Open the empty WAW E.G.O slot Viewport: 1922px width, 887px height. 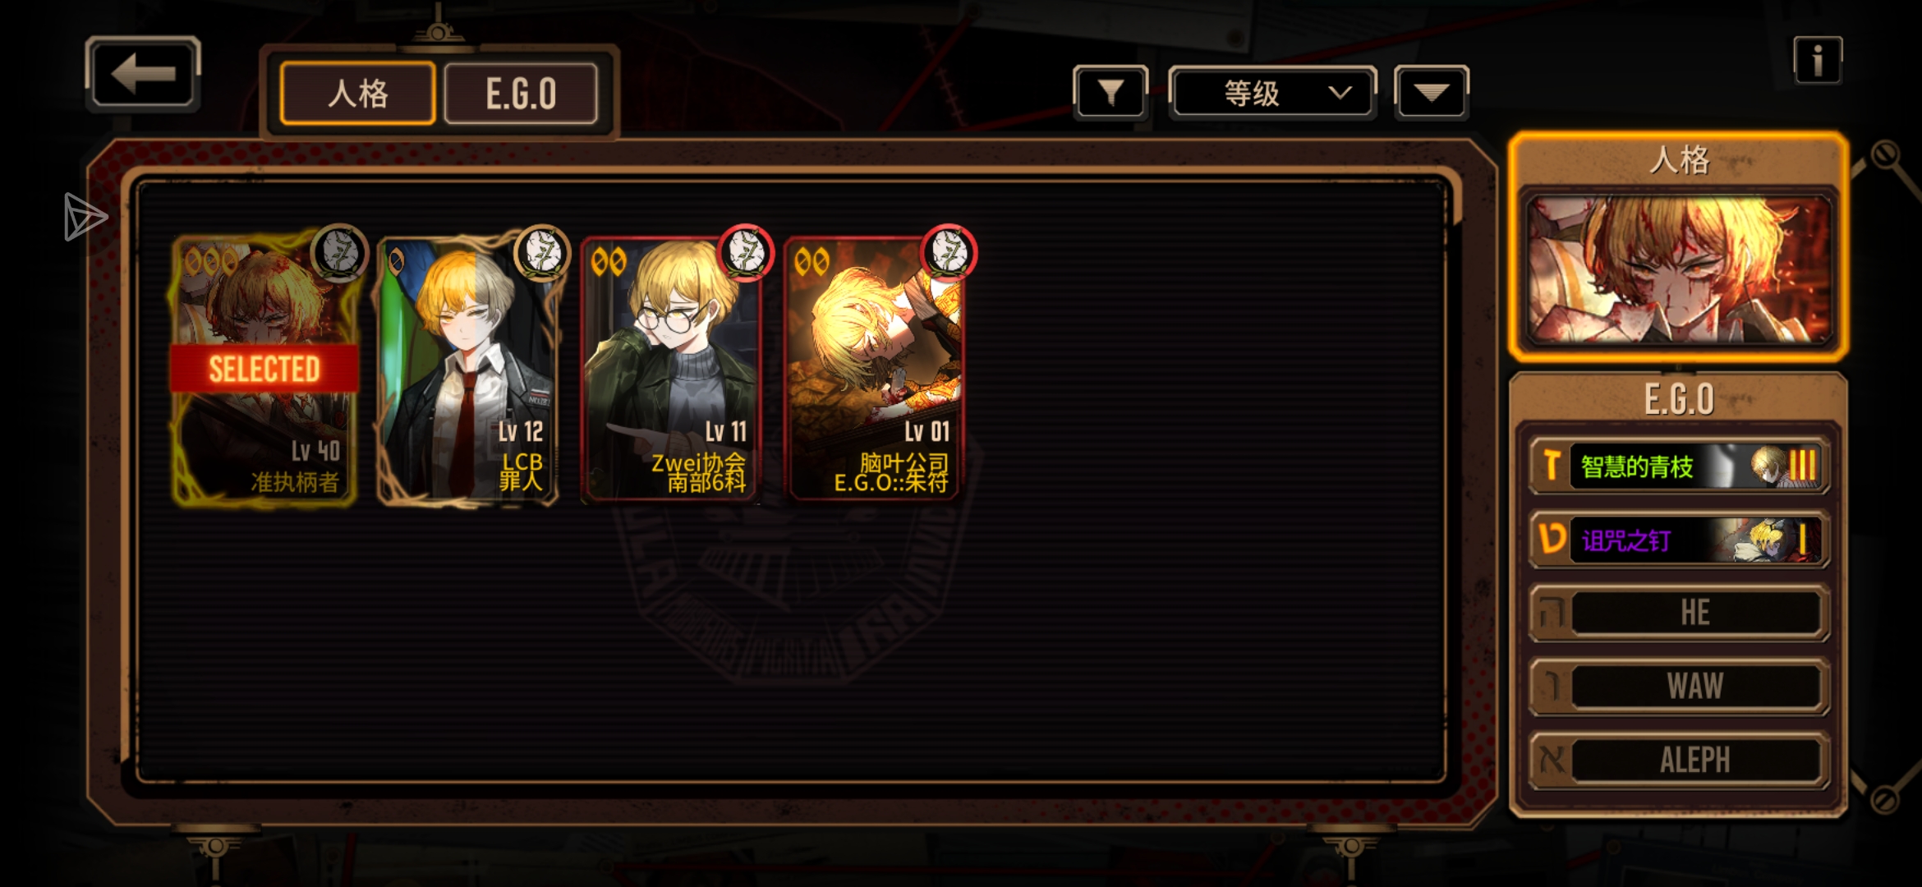tap(1679, 687)
